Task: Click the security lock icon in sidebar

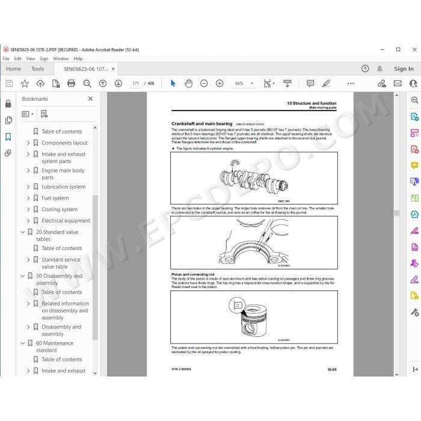Action: [x=8, y=103]
